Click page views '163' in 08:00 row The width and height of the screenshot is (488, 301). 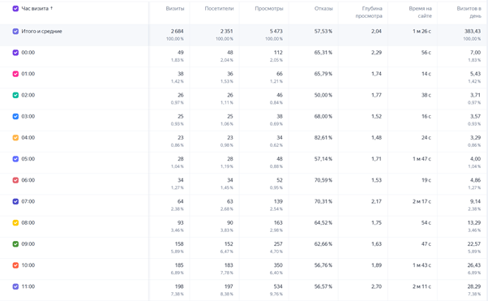tap(278, 223)
